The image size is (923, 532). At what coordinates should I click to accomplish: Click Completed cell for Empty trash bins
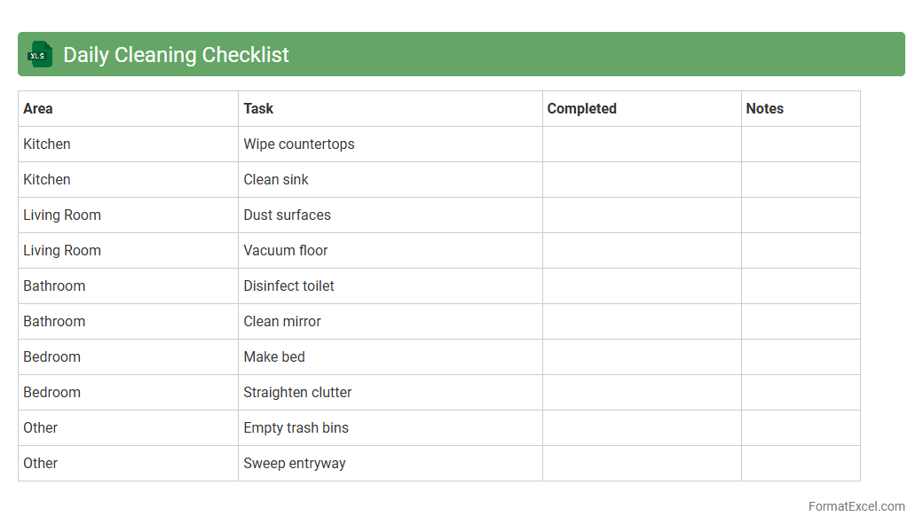[642, 427]
